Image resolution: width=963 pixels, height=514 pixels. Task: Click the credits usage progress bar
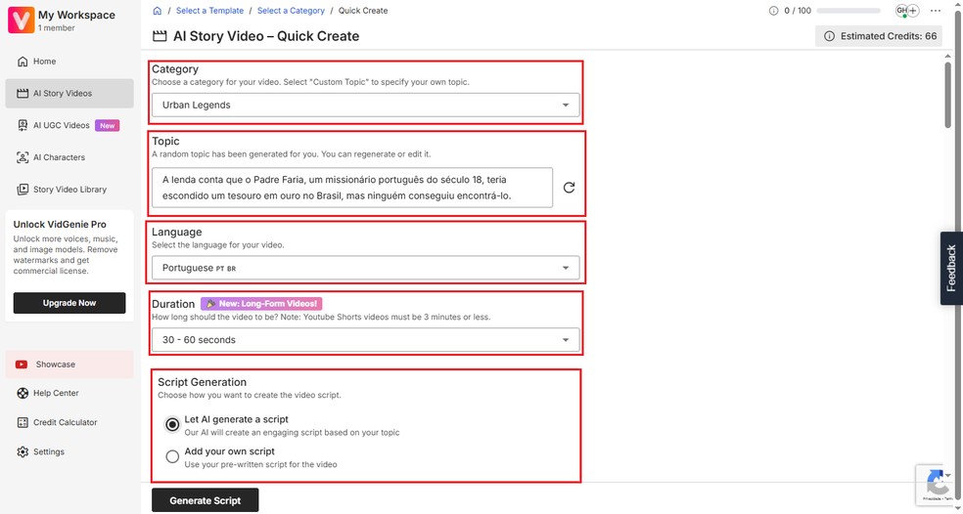click(x=848, y=11)
